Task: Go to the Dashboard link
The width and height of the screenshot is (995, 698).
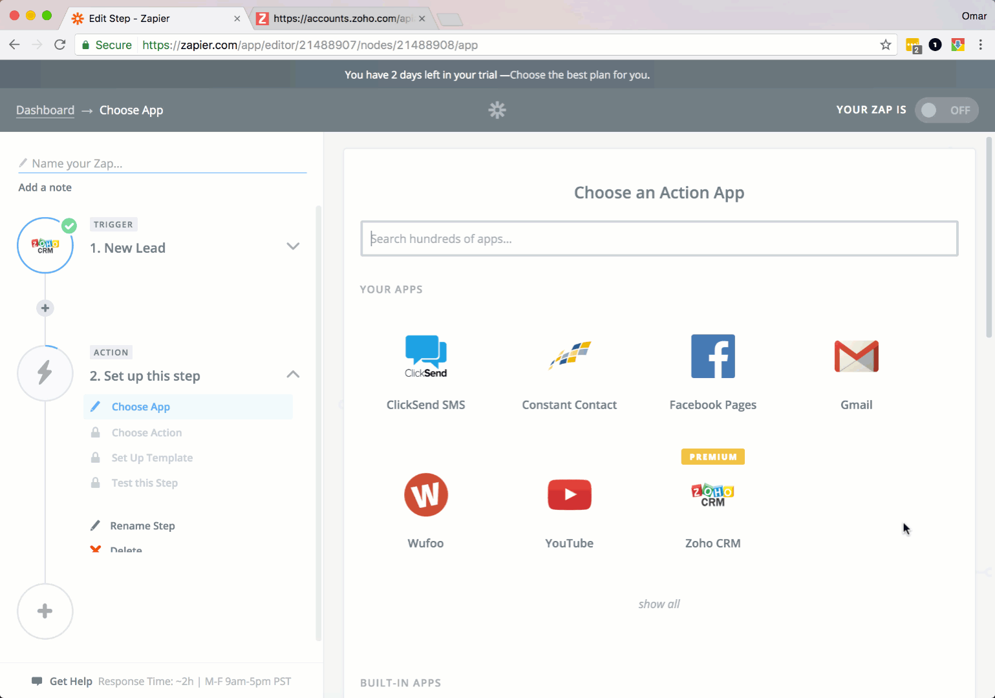Action: tap(45, 110)
